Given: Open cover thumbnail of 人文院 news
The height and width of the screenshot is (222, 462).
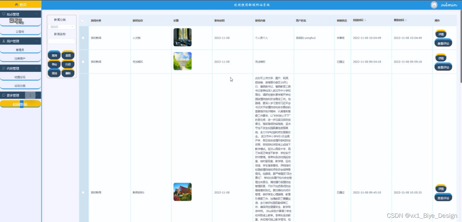Looking at the screenshot, I should click(x=183, y=37).
